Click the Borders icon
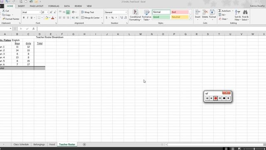266x150 pixels. coord(39,17)
